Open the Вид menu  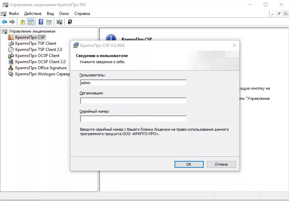pyautogui.click(x=50, y=14)
